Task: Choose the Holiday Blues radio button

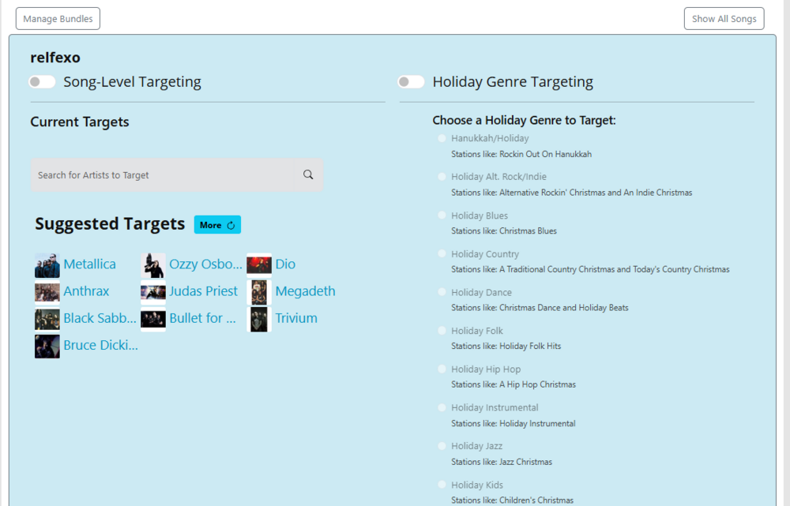Action: 442,215
